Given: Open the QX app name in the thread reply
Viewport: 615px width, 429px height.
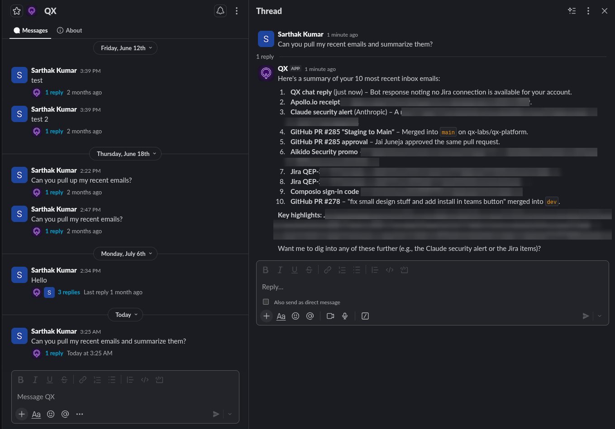Looking at the screenshot, I should click(x=283, y=68).
